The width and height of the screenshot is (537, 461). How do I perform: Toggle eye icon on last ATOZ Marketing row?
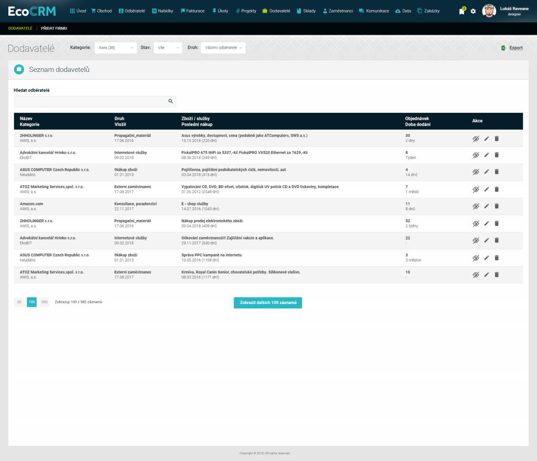point(476,275)
